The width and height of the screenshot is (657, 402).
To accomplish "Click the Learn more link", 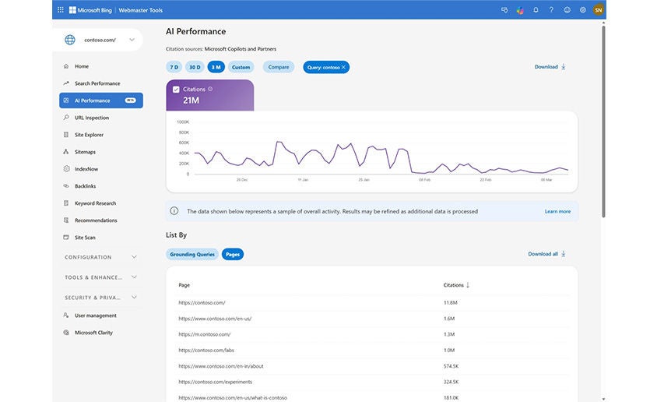I will (557, 211).
